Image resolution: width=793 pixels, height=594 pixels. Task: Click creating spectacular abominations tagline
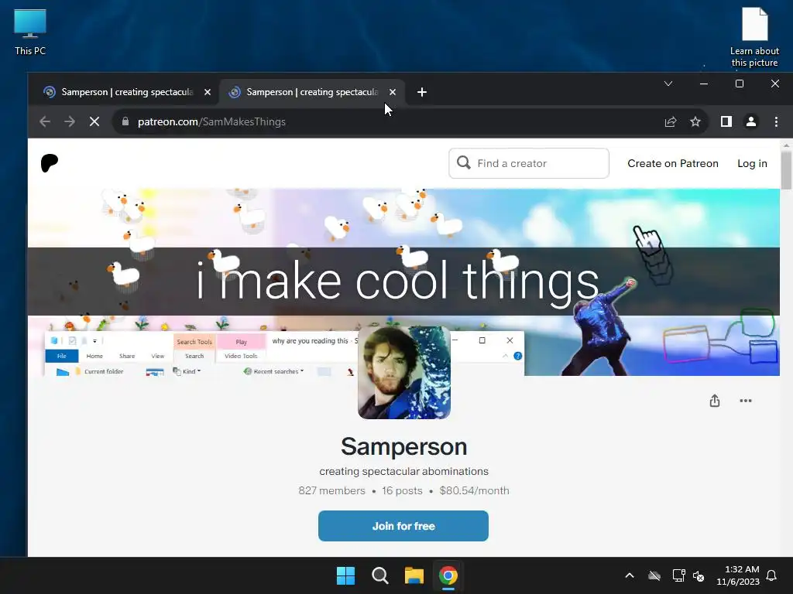point(403,471)
